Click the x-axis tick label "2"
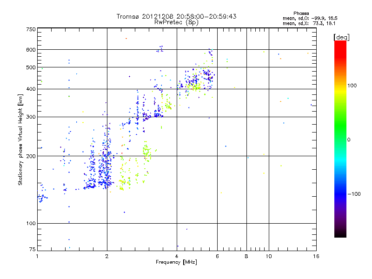Image resolution: width=372 pixels, height=279 pixels. 107,256
